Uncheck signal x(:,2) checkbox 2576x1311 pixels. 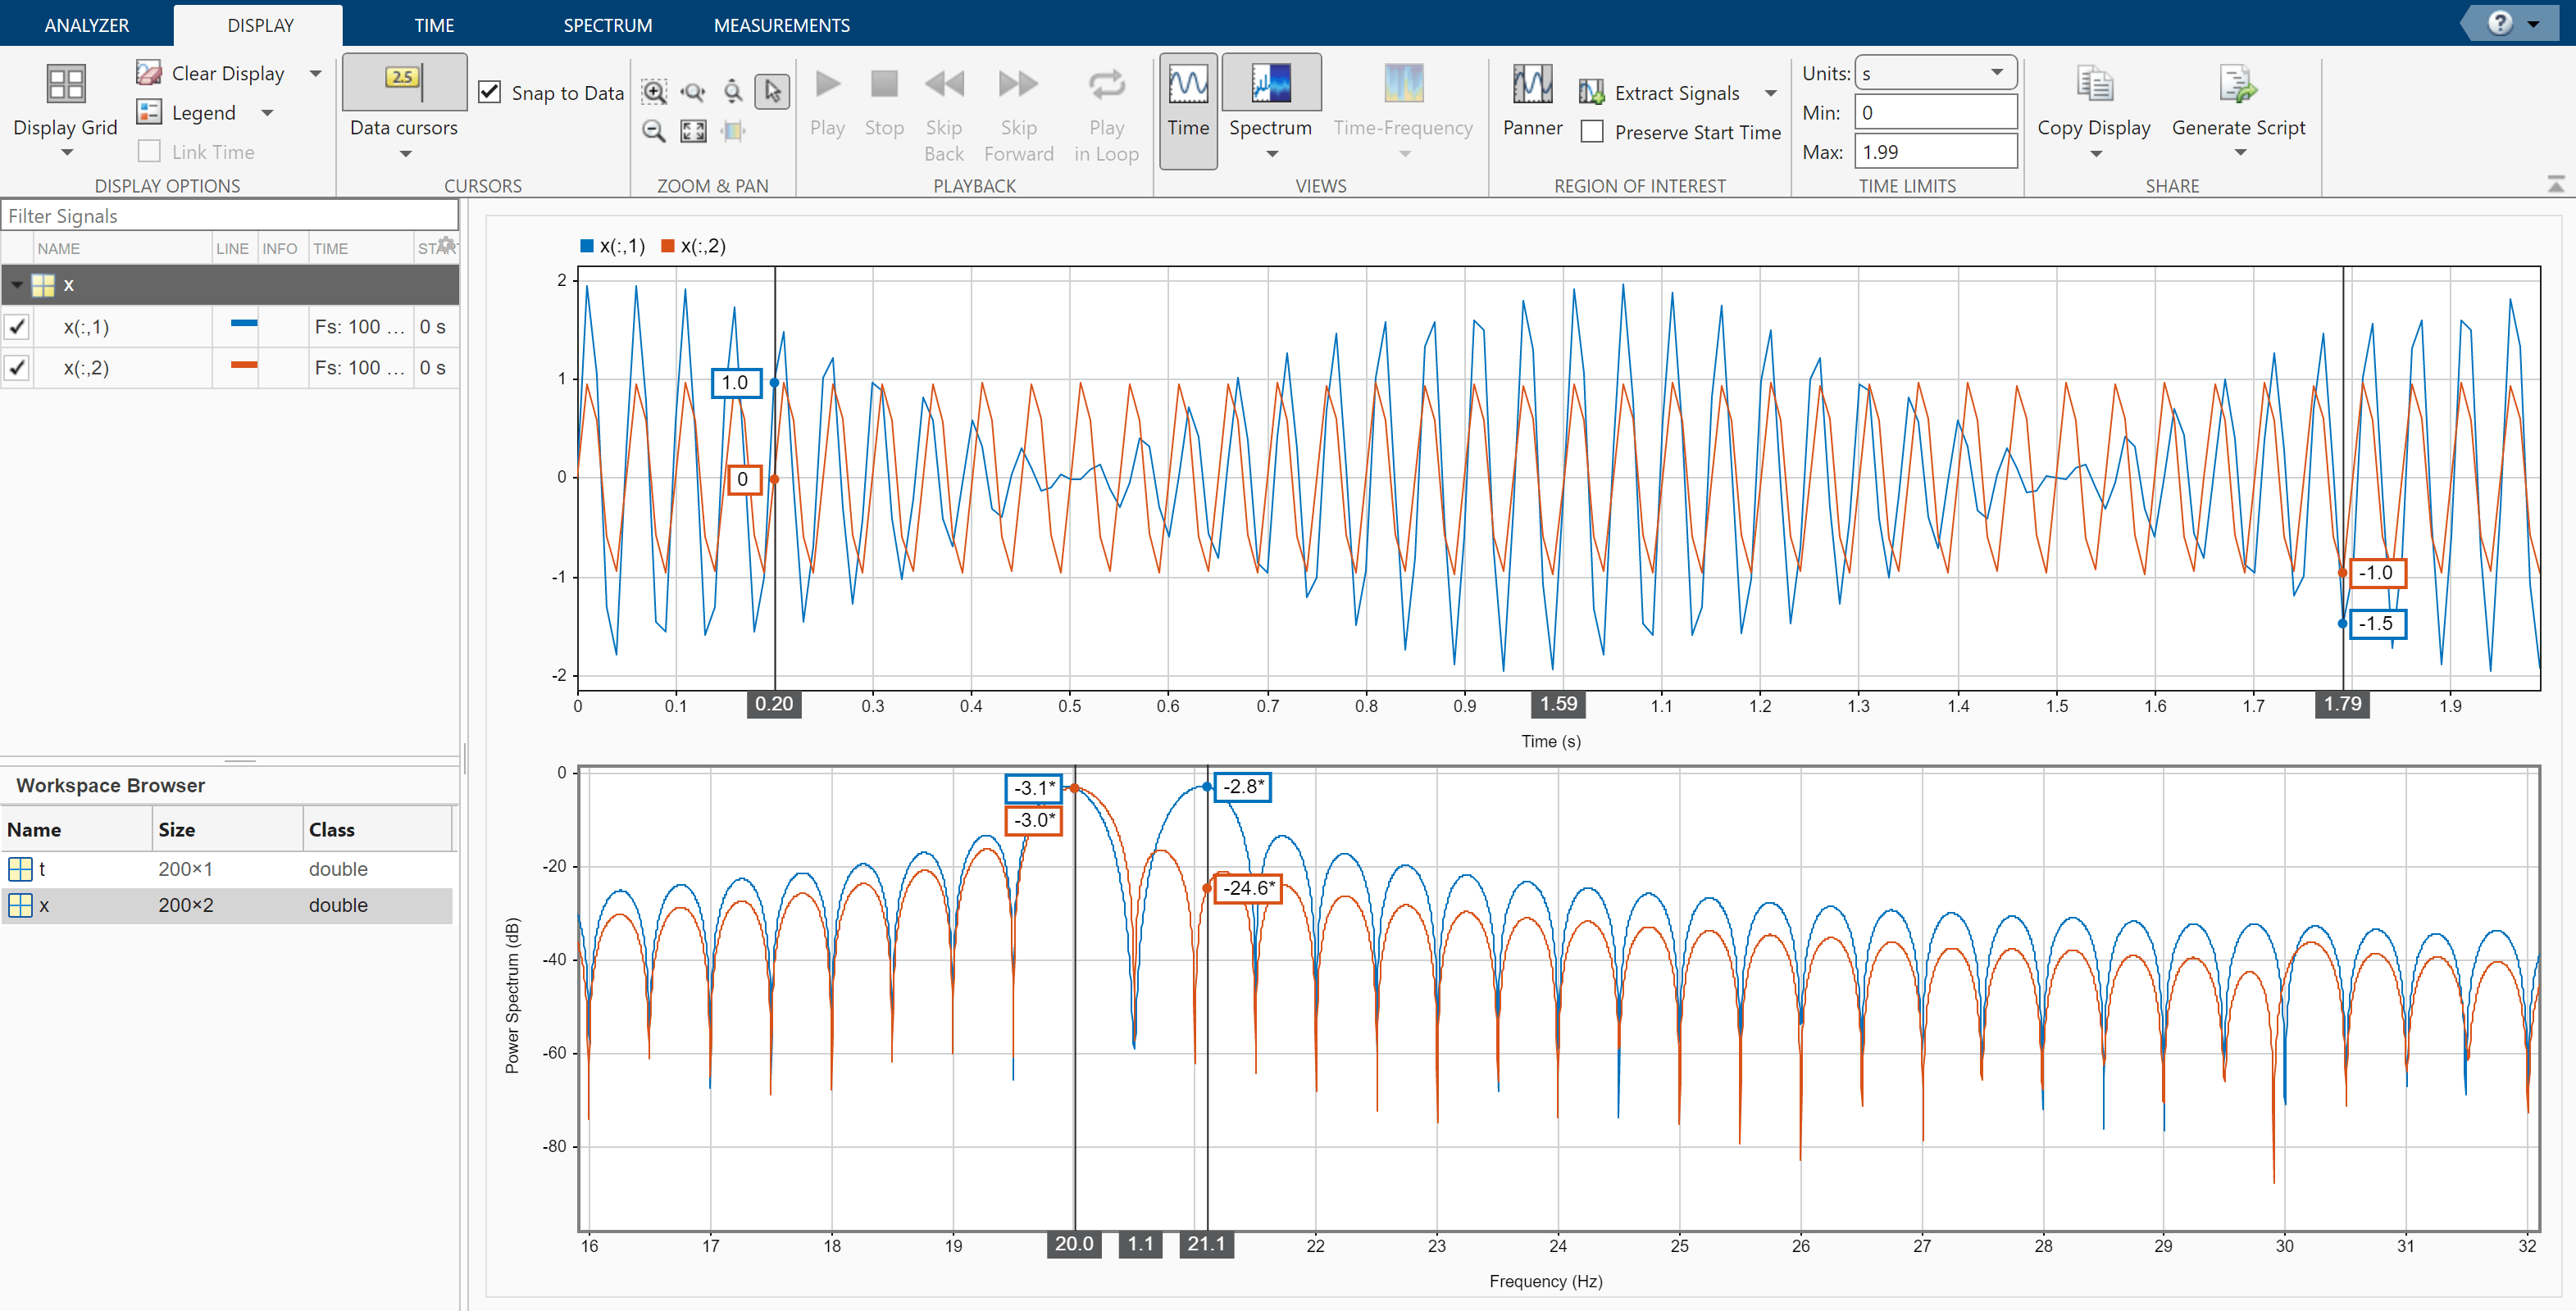(x=17, y=368)
